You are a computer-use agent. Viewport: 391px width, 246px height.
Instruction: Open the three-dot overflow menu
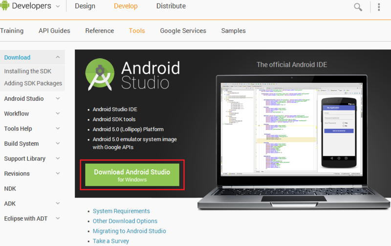point(379,7)
